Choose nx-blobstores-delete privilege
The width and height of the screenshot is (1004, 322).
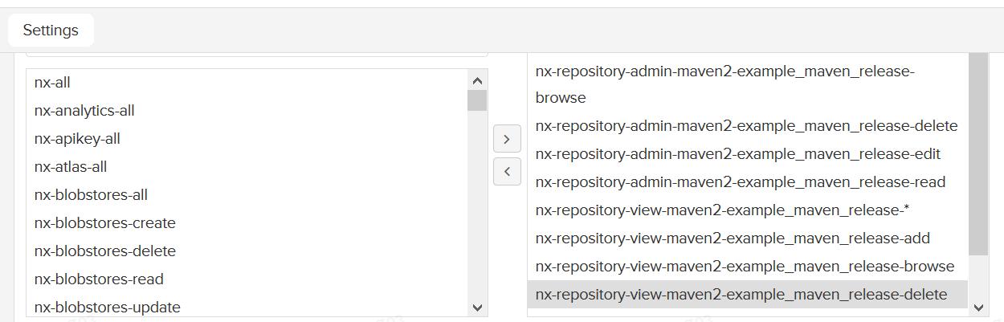(247, 251)
